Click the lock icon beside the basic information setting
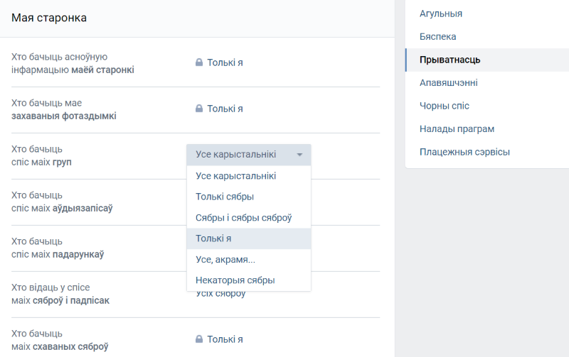Image resolution: width=569 pixels, height=357 pixels. click(199, 62)
